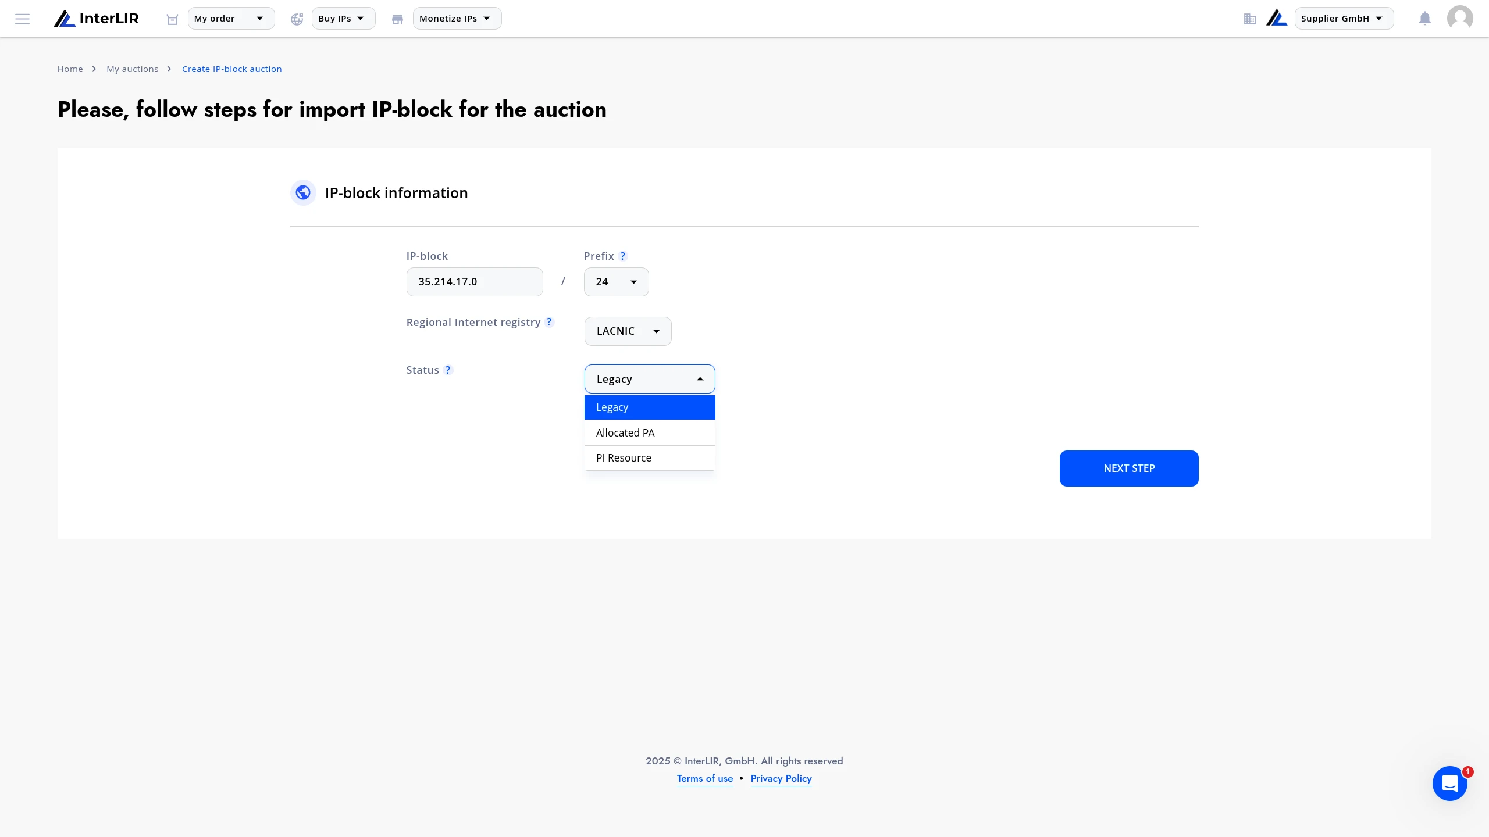Click the globe icon beside Buy IPs
Screen dimensions: 1489x837
pos(297,19)
